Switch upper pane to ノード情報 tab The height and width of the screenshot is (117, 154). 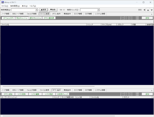click(x=5, y=14)
